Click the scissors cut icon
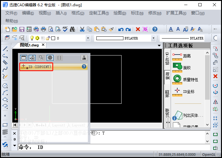The width and height of the screenshot is (222, 158). pyautogui.click(x=82, y=29)
